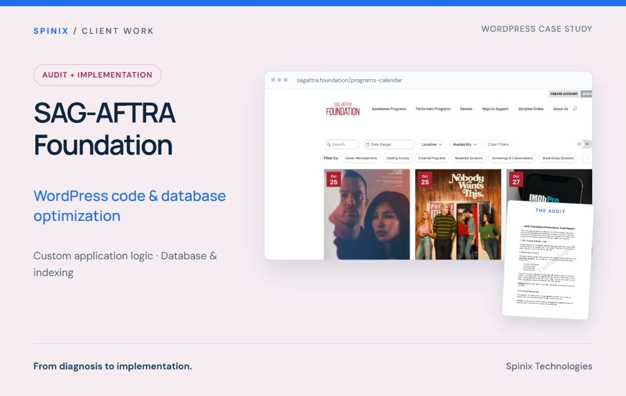Screen dimensions: 626x396
Task: Click the Clear Filters button
Action: click(x=498, y=144)
